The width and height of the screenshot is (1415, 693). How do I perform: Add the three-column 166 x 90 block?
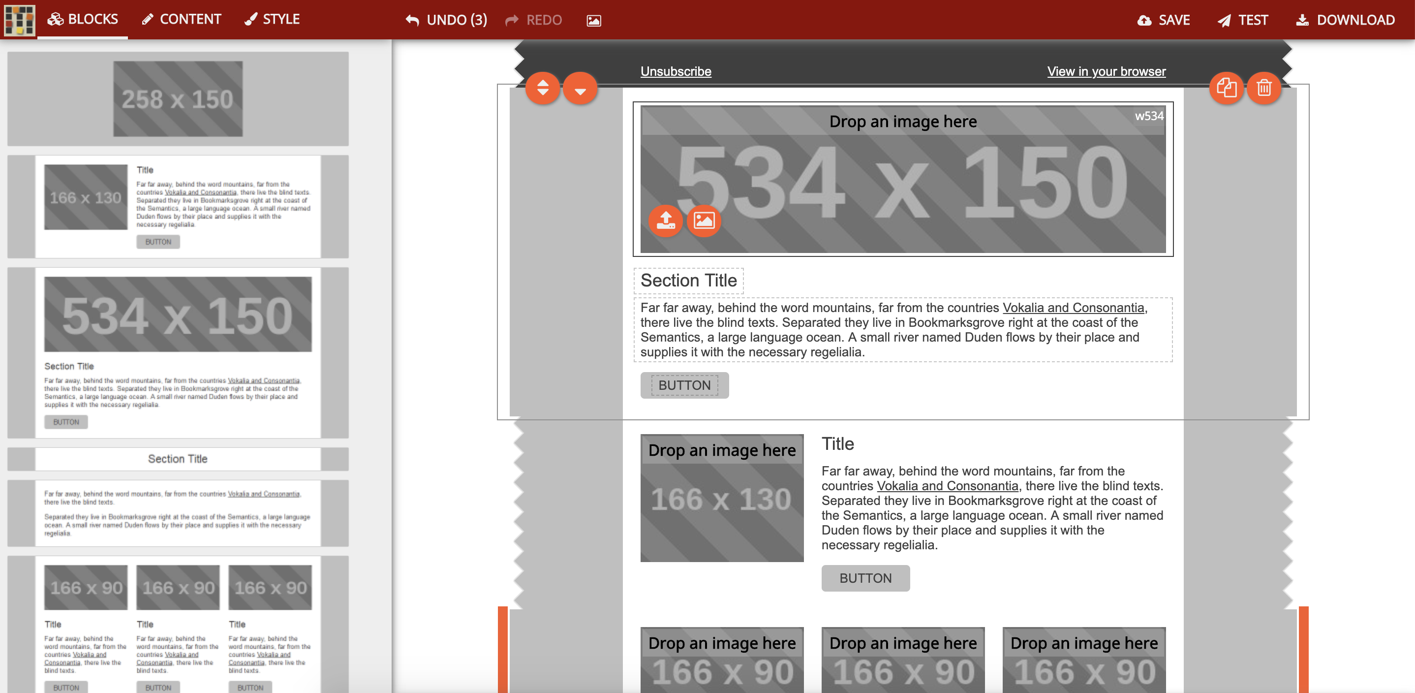[178, 624]
